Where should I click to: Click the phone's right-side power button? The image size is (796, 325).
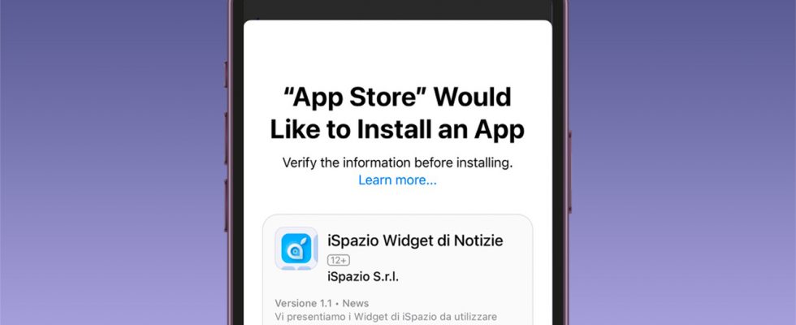(569, 171)
